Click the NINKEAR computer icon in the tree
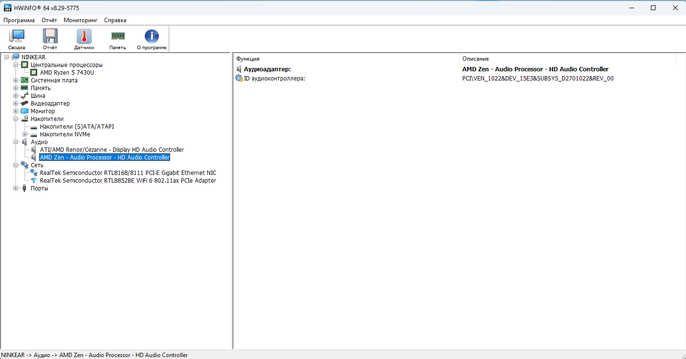This screenshot has height=359, width=686. pyautogui.click(x=16, y=57)
